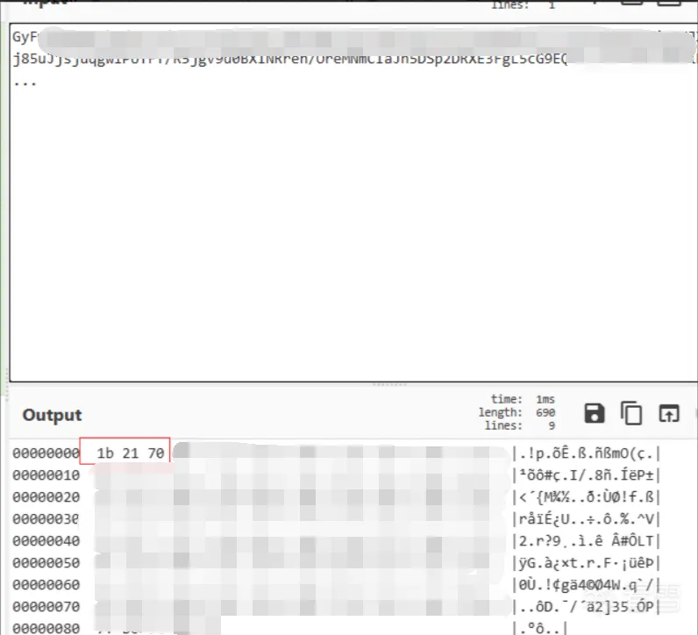This screenshot has width=698, height=635.
Task: Select hex bytes '1b 21 70'
Action: pos(131,453)
